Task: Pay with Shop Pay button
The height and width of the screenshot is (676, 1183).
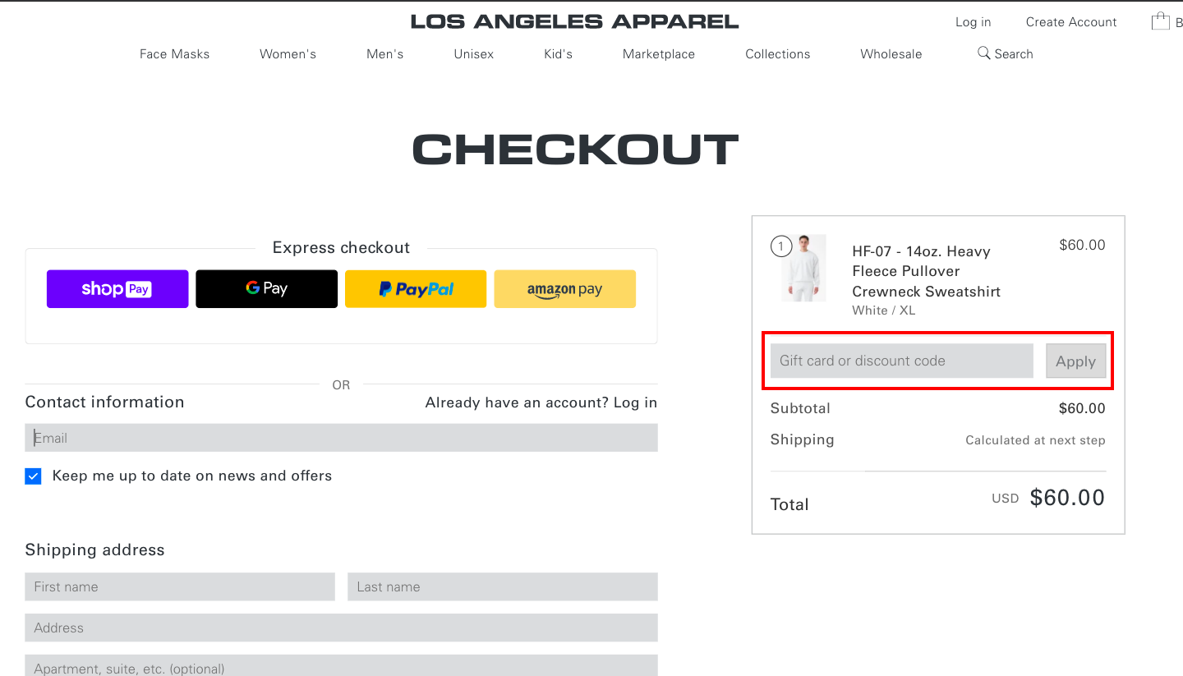Action: (x=117, y=289)
